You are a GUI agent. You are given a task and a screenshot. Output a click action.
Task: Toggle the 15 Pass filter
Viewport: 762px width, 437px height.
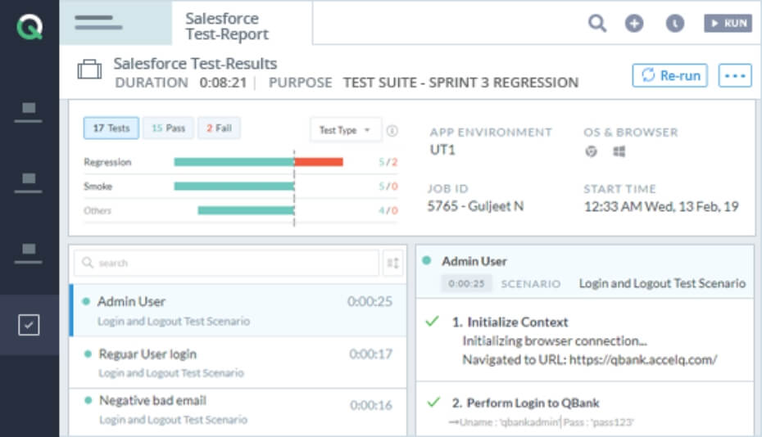[167, 128]
